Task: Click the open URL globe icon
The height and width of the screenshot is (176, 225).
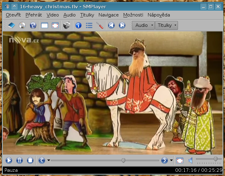Action: tap(33, 26)
